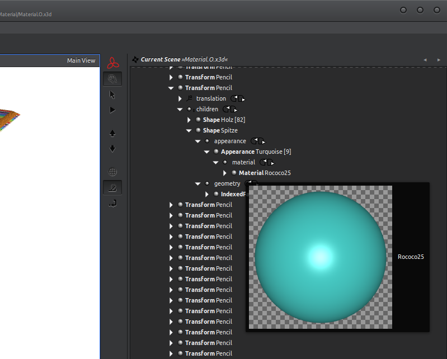
Task: Select the appearance field label
Action: coord(230,141)
